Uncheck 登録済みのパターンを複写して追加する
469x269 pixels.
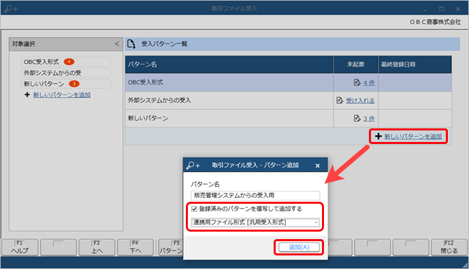click(194, 209)
